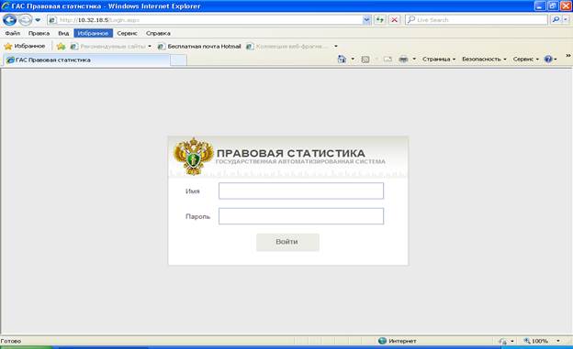Open the Правка menu
This screenshot has width=573, height=349.
(x=39, y=33)
